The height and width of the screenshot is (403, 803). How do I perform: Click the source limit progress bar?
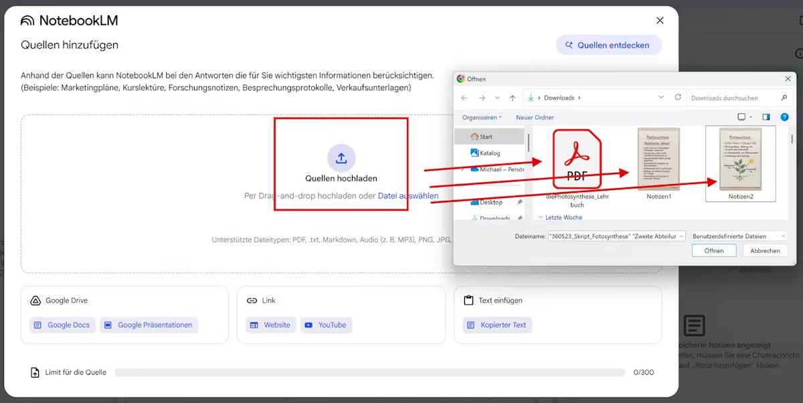pyautogui.click(x=370, y=372)
